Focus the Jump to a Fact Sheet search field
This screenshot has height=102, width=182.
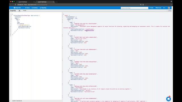[135, 8]
